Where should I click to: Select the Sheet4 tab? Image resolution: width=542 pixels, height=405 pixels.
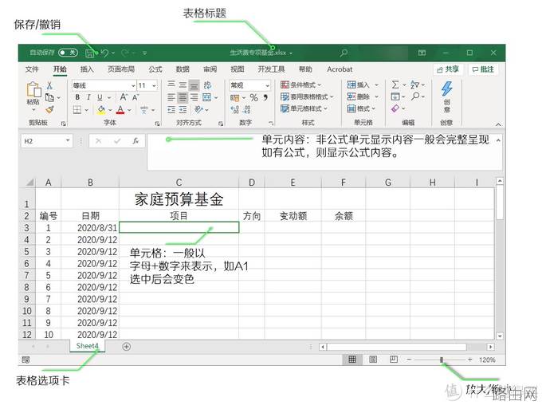click(87, 346)
